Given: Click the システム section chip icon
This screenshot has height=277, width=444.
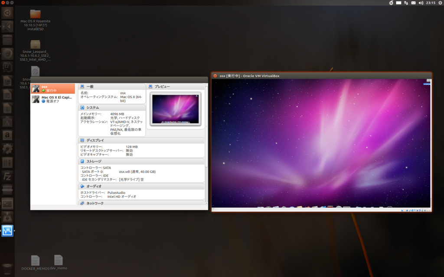Looking at the screenshot, I should (x=82, y=108).
